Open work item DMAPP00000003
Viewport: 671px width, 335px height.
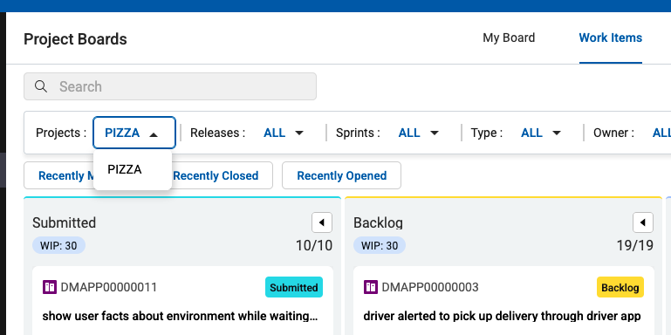pyautogui.click(x=429, y=287)
